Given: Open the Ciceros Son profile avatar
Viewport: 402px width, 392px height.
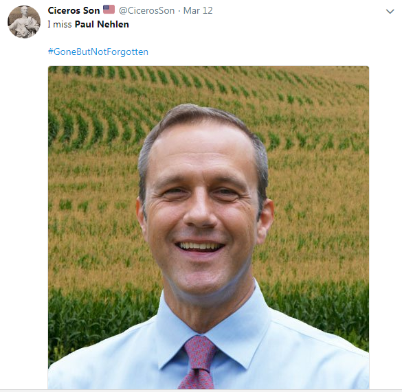Looking at the screenshot, I should [24, 22].
